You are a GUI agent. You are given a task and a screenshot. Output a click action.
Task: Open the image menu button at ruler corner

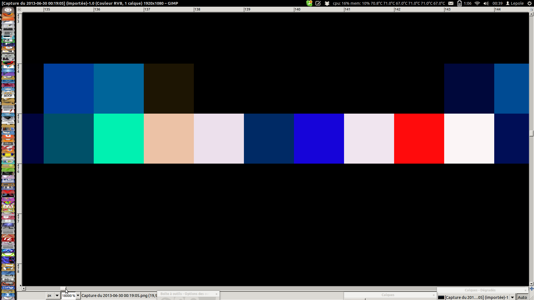(x=19, y=9)
